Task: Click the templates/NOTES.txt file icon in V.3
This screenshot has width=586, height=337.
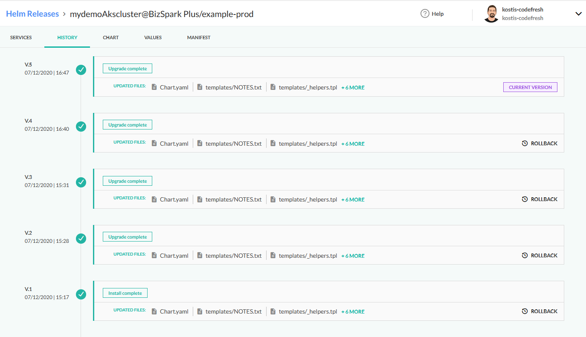Action: tap(200, 199)
